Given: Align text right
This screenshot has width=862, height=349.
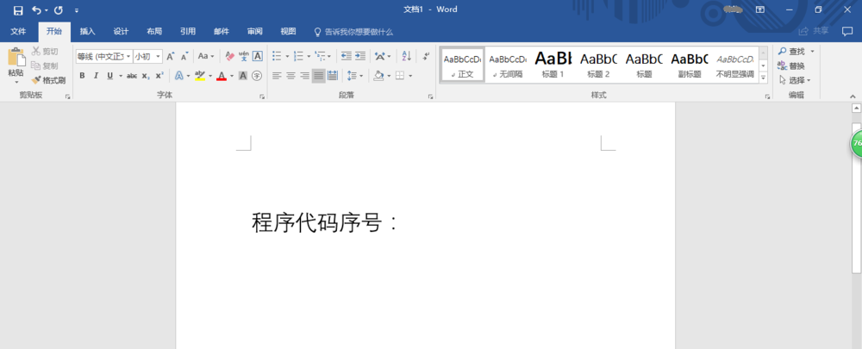Looking at the screenshot, I should coord(304,76).
